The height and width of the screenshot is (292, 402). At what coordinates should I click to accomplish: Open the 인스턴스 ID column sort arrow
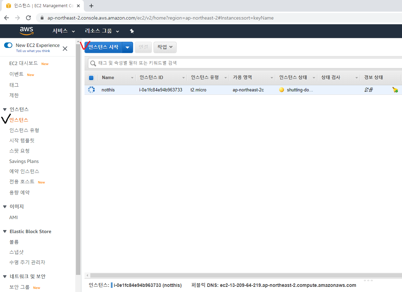tap(183, 78)
